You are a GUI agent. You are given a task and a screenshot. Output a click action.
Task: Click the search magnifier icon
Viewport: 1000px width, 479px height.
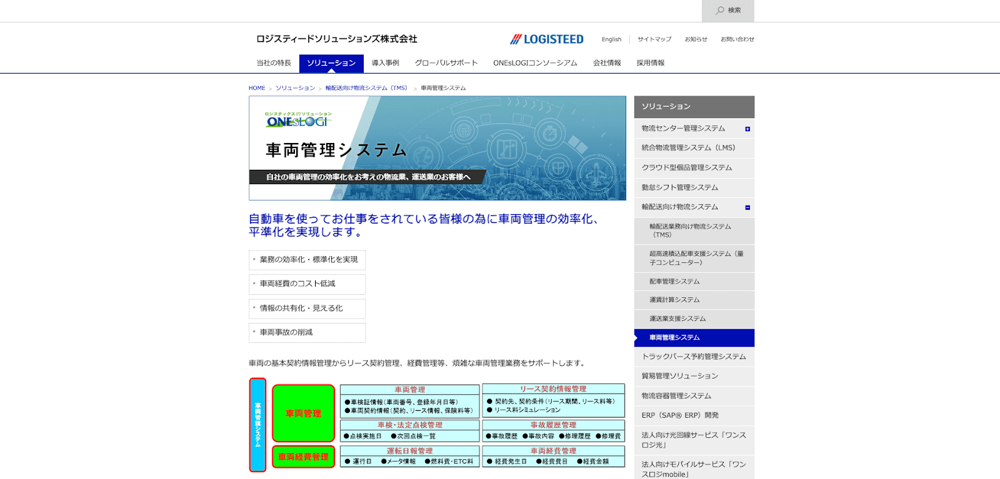coord(720,11)
